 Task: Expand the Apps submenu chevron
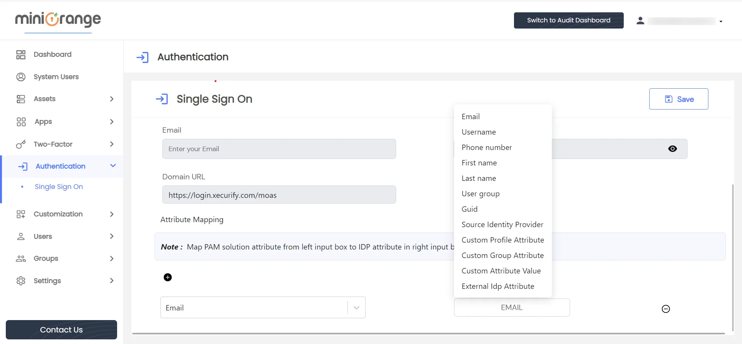click(x=112, y=122)
